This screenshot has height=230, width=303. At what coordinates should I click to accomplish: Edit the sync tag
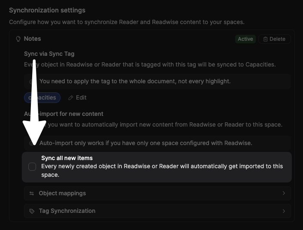(x=77, y=97)
